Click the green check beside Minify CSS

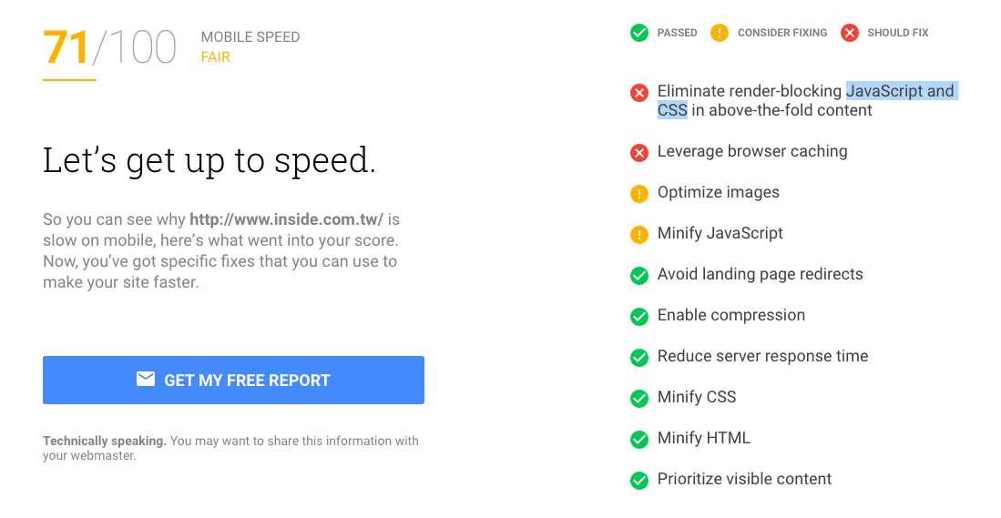639,399
